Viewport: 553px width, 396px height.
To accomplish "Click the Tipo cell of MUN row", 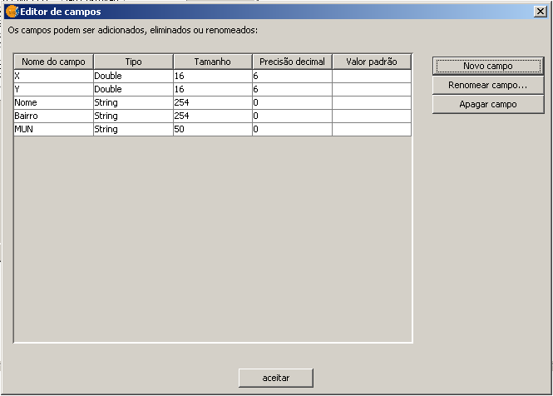I will point(133,129).
